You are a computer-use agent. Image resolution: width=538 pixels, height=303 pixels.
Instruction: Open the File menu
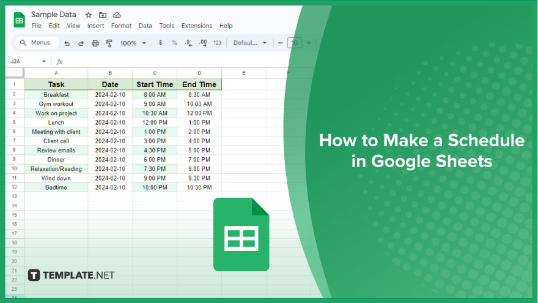pyautogui.click(x=36, y=26)
